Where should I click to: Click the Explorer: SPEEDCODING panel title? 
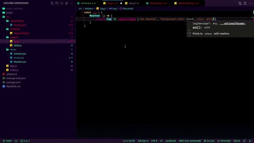pos(16,3)
